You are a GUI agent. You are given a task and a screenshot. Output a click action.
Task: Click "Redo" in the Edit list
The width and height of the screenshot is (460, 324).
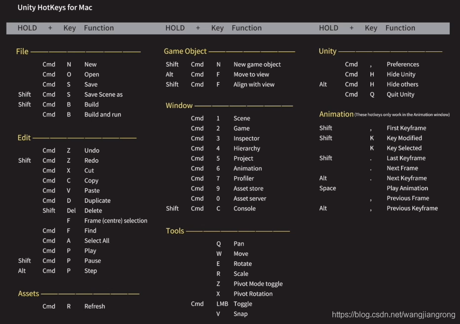[92, 161]
